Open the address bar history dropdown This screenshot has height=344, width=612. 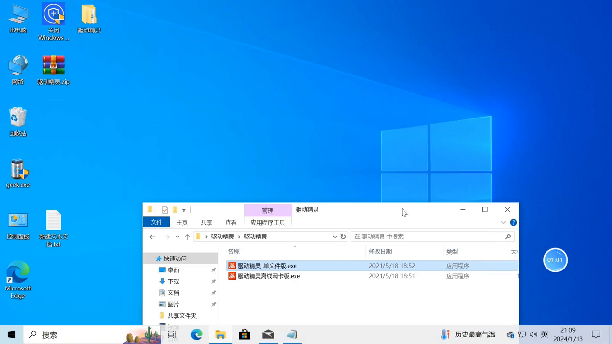coord(335,236)
